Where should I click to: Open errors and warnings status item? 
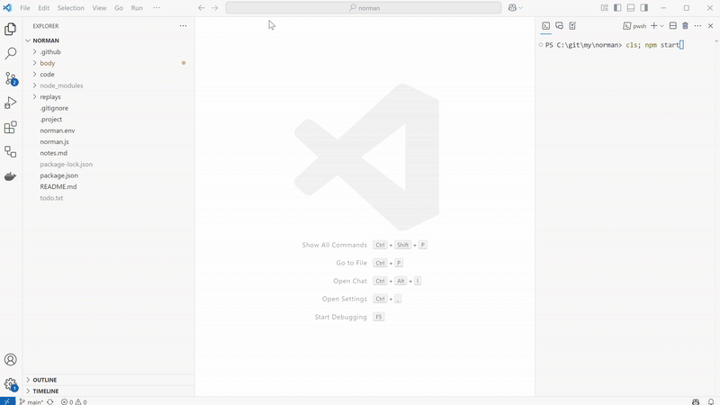pos(74,401)
